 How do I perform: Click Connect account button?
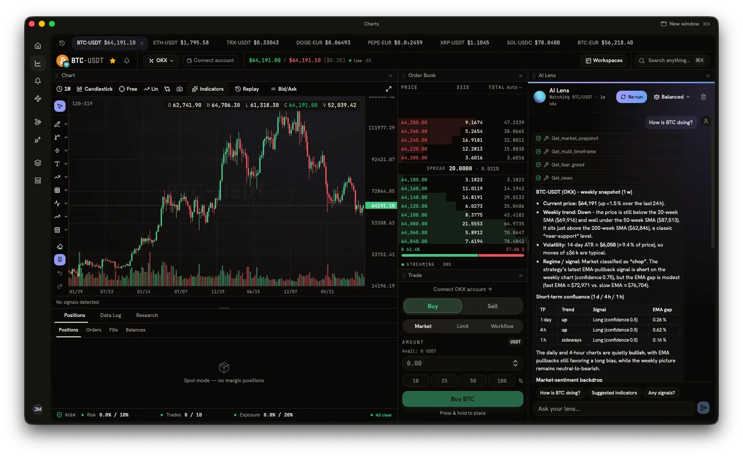(x=210, y=61)
